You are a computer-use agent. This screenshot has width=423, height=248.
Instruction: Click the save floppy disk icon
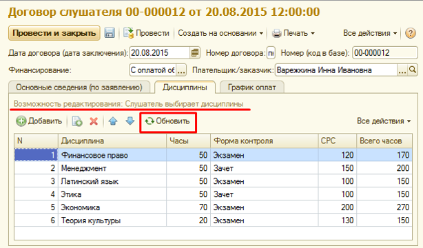pyautogui.click(x=110, y=33)
